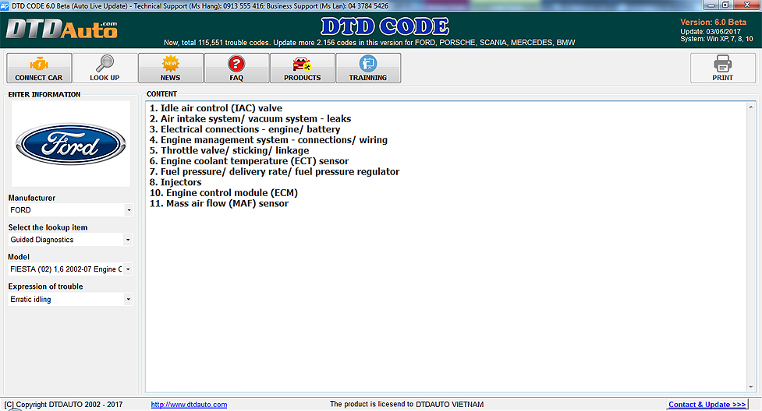Screen dimensions: 762x411
Task: Click the Ford logo thumbnail
Action: pyautogui.click(x=71, y=144)
